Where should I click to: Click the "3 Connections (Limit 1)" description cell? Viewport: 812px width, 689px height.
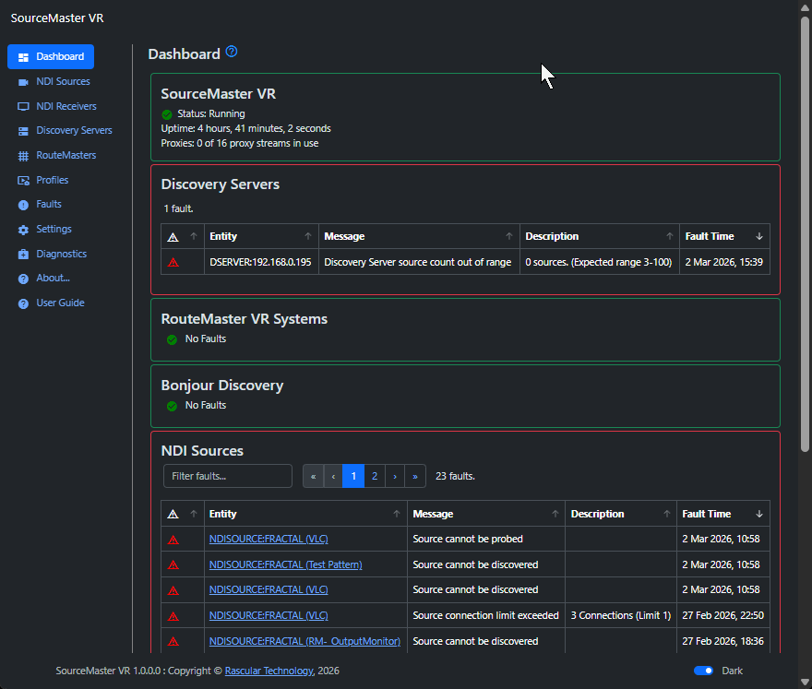[620, 615]
